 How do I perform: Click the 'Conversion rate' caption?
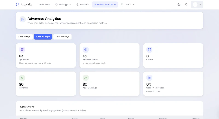153,91
